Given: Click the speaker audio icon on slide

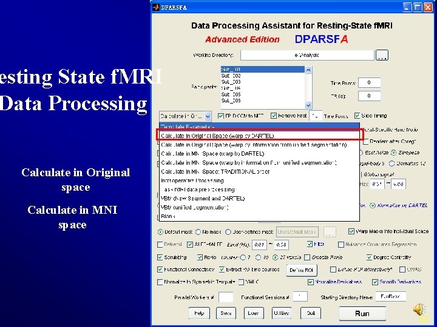Looking at the screenshot, I should (x=419, y=309).
